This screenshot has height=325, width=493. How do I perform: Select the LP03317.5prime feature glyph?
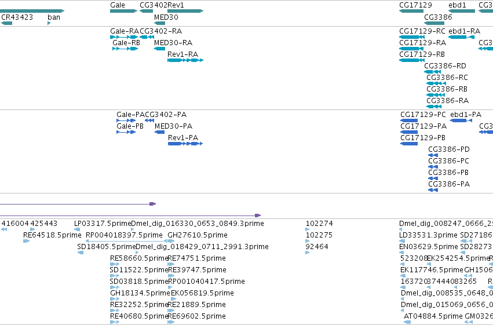77,230
